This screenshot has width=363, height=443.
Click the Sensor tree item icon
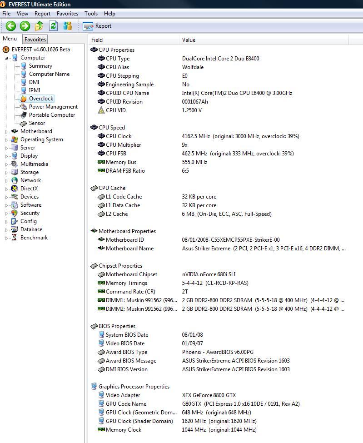point(23,124)
